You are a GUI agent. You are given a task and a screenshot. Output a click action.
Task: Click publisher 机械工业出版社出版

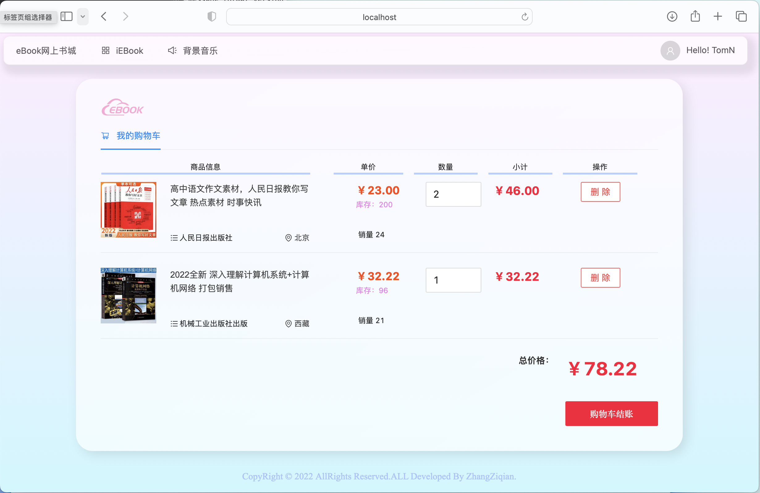(x=213, y=324)
